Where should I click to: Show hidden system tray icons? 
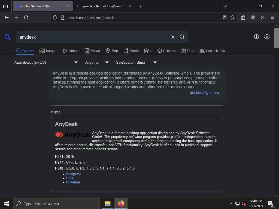click(231, 204)
